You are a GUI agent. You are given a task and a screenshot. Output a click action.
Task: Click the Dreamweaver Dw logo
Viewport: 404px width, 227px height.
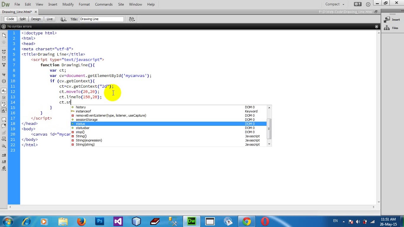5,4
